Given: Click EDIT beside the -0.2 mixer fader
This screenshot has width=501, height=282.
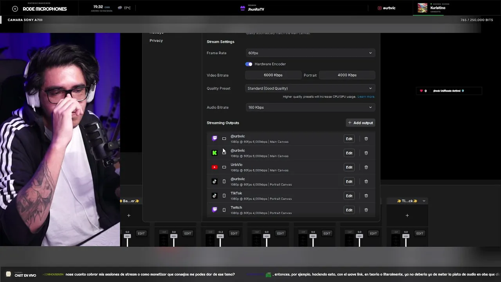Looking at the screenshot, I should pos(234,233).
